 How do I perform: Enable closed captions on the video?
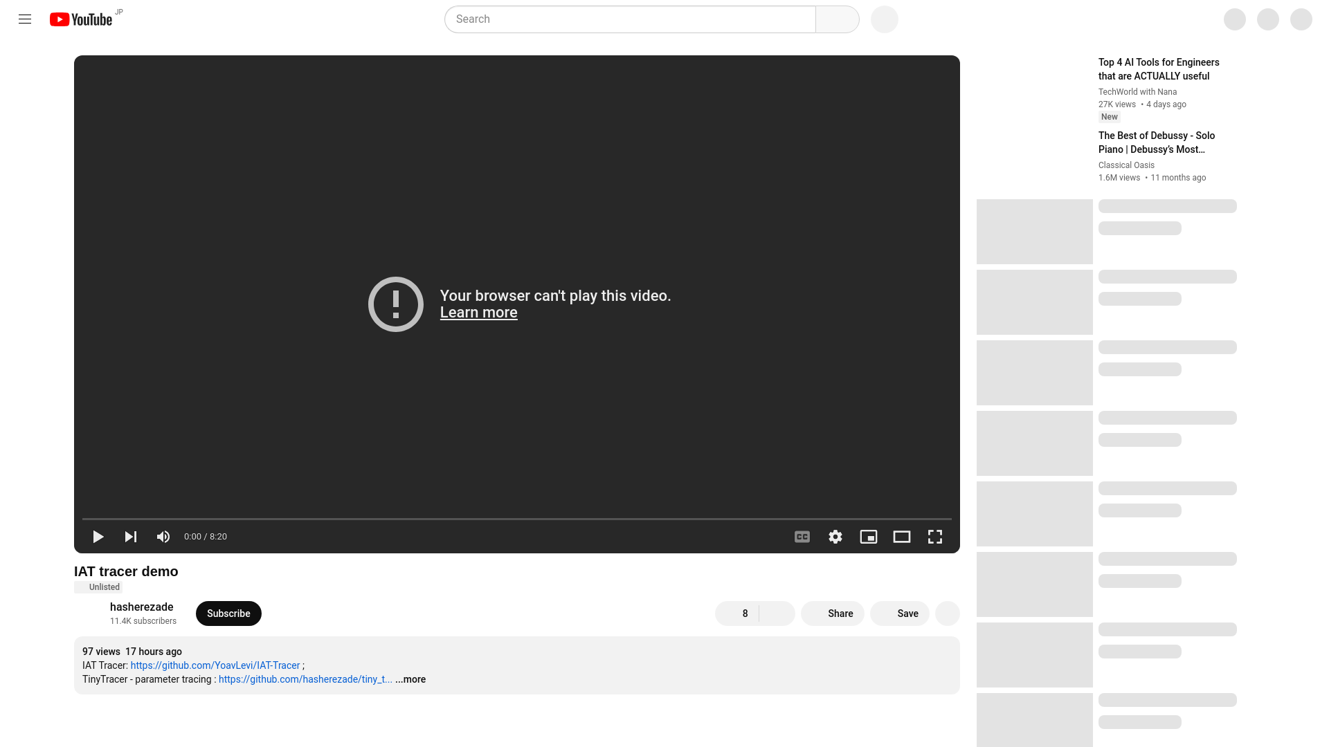coord(802,536)
